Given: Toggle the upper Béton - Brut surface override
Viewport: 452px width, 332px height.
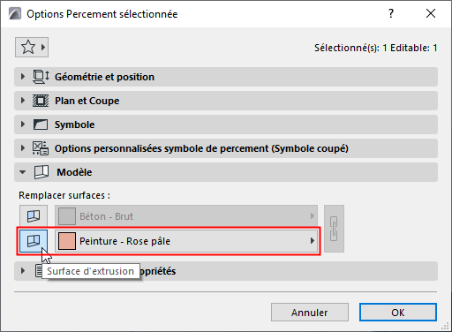Looking at the screenshot, I should [34, 216].
